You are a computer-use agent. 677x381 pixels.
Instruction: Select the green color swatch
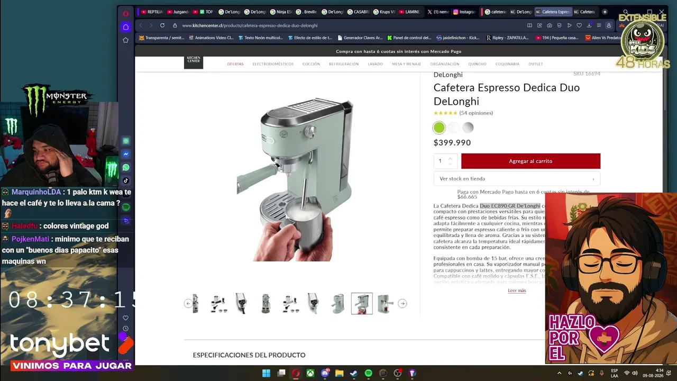pyautogui.click(x=439, y=128)
